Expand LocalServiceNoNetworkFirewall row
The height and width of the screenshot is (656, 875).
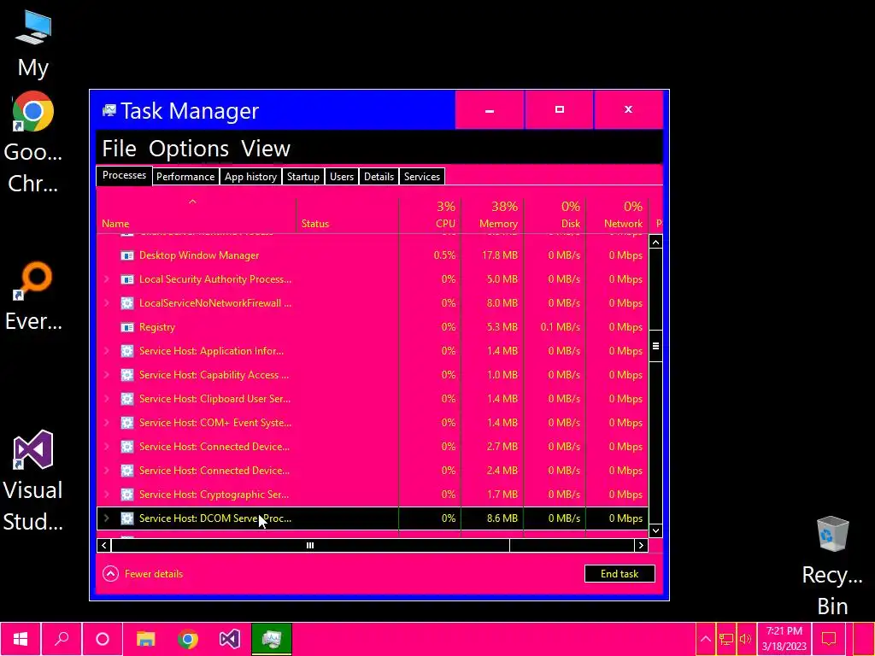[107, 303]
